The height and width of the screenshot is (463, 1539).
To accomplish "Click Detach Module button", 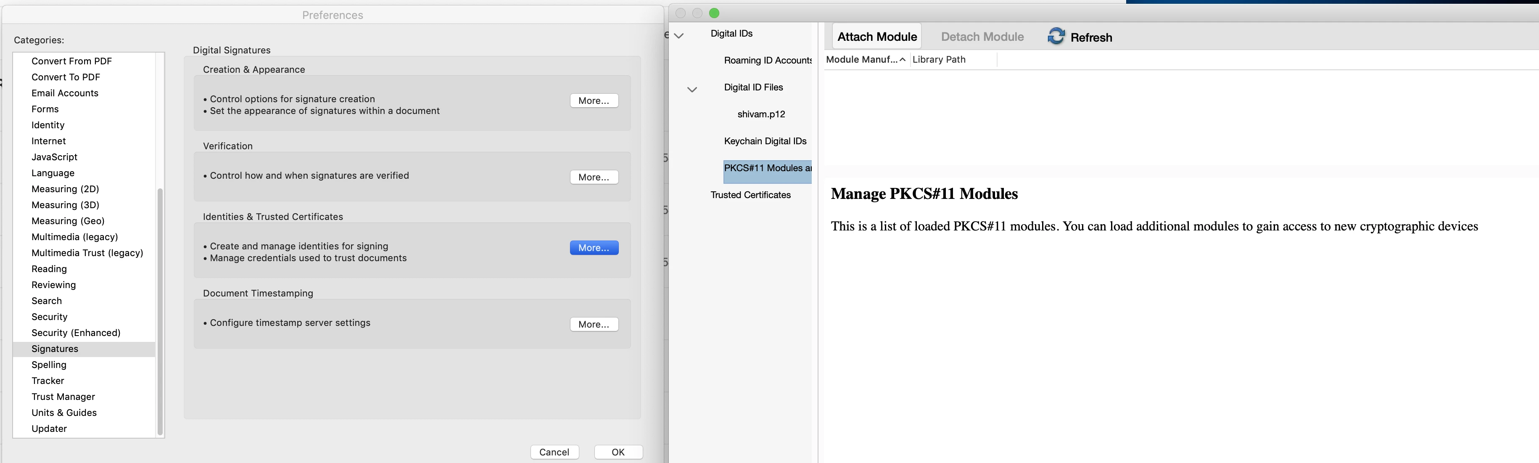I will point(982,37).
